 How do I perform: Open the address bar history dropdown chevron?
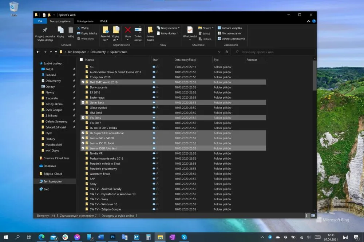click(x=219, y=52)
